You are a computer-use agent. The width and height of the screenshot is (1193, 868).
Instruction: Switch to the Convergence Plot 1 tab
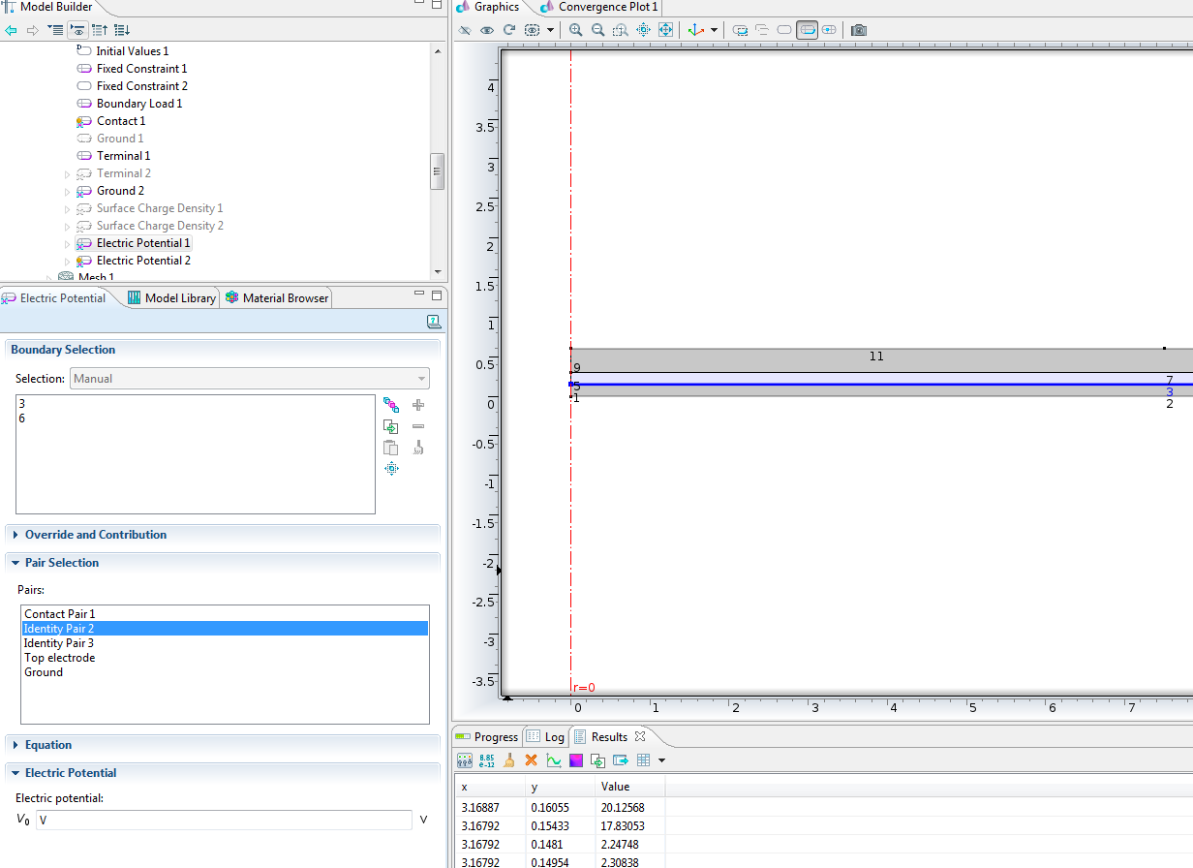(x=607, y=7)
